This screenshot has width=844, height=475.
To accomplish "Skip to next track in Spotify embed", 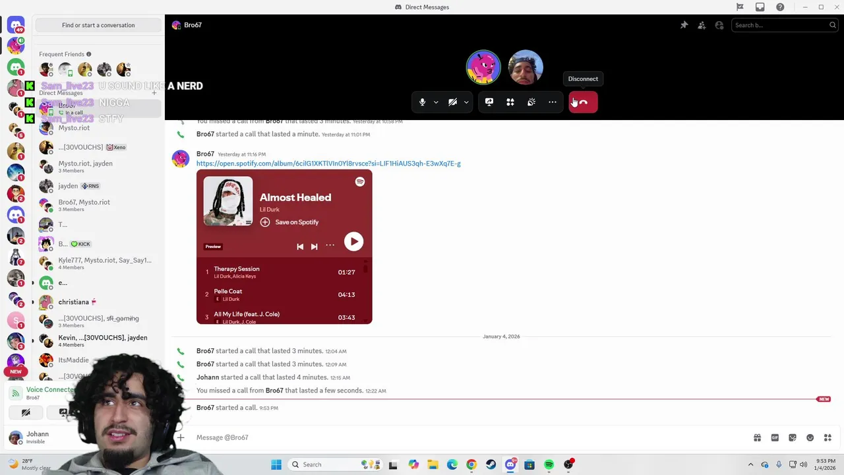I will click(314, 246).
